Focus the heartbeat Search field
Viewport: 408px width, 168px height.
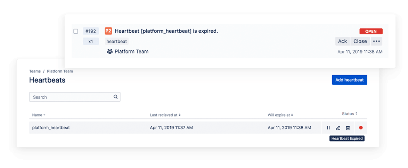(71, 97)
